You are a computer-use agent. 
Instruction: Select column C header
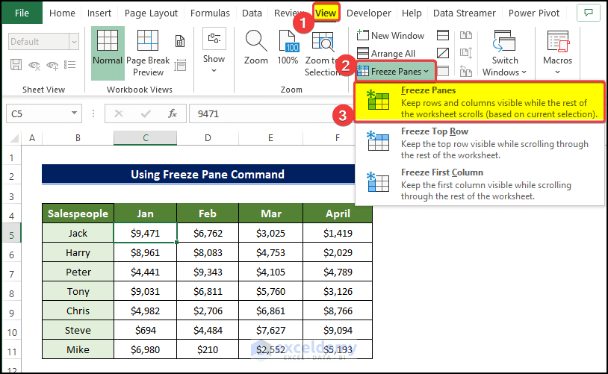146,138
